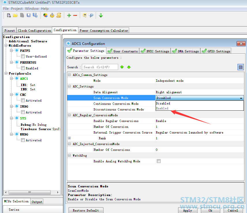Switch to Pinout tab
This screenshot has height=213, width=247.
[x=10, y=31]
